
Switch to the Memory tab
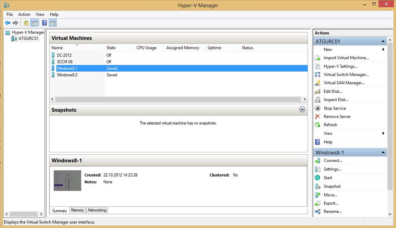point(77,210)
